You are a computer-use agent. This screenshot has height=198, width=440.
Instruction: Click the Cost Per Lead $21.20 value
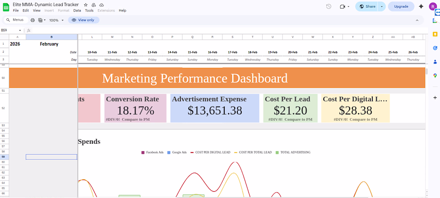[x=290, y=111]
